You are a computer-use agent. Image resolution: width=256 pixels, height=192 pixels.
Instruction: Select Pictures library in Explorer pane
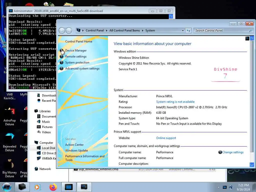click(47, 127)
